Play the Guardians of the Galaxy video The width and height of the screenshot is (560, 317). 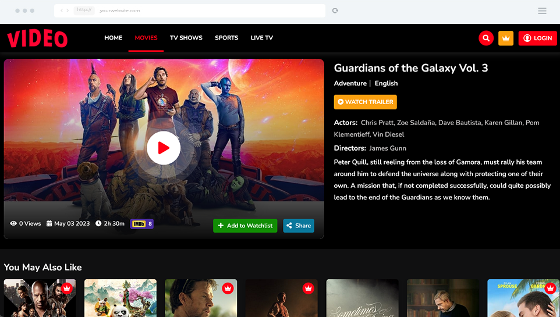(x=164, y=148)
